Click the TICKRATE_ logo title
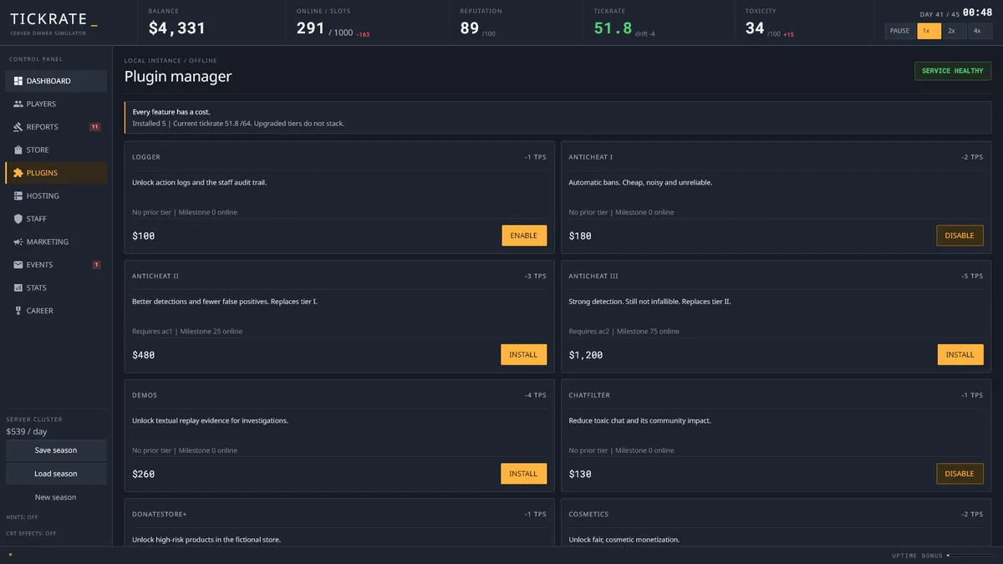The image size is (1003, 564). (x=53, y=20)
